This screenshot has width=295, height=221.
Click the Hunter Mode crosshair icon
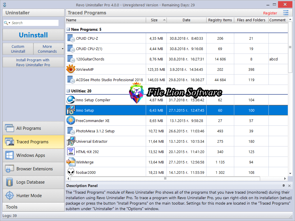coord(10,196)
